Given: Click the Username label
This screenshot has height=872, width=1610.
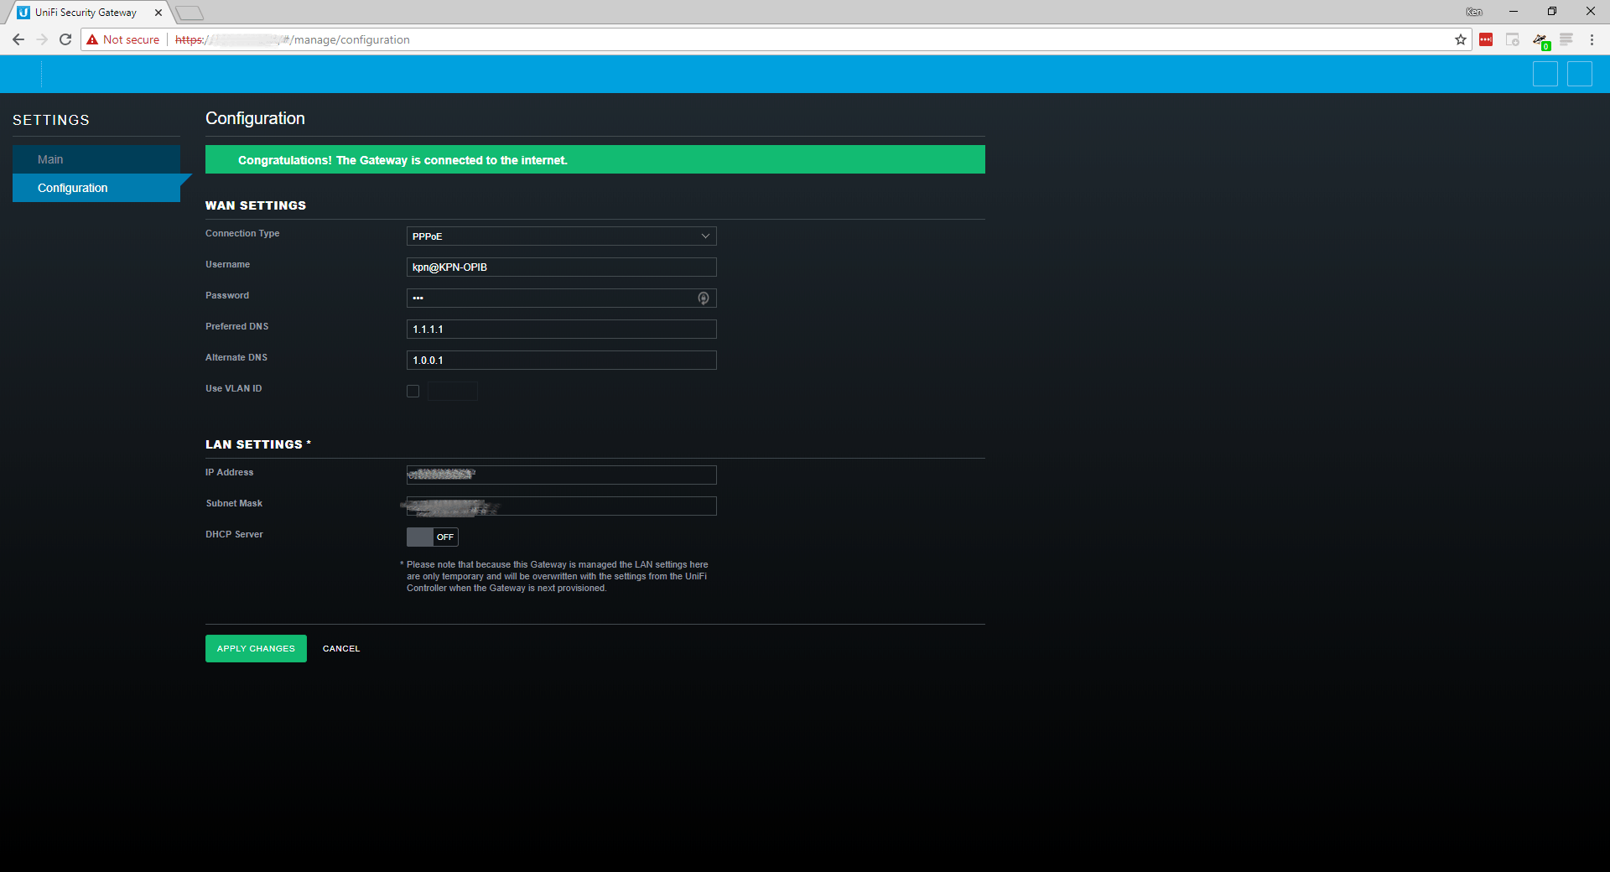Looking at the screenshot, I should (x=228, y=265).
